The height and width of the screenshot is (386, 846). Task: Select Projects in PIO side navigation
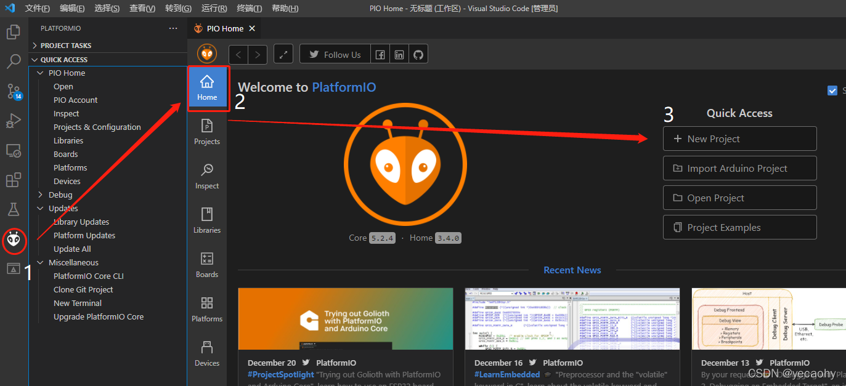(x=207, y=133)
